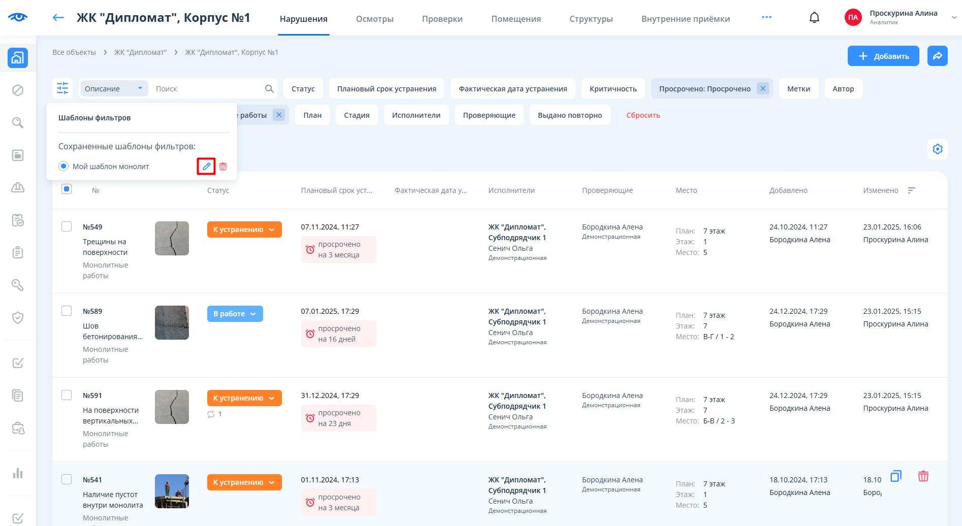
Task: Check the box for violation №549
Action: (x=67, y=226)
